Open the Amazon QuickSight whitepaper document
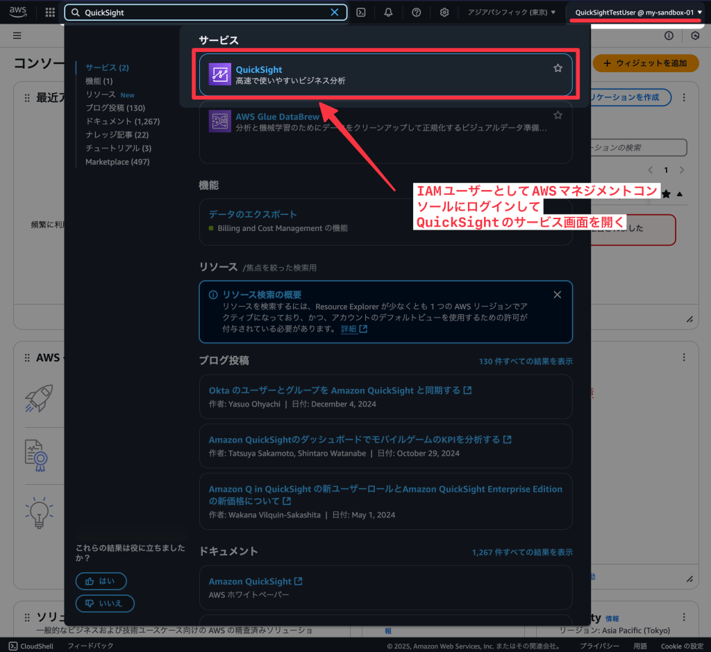 (x=256, y=581)
